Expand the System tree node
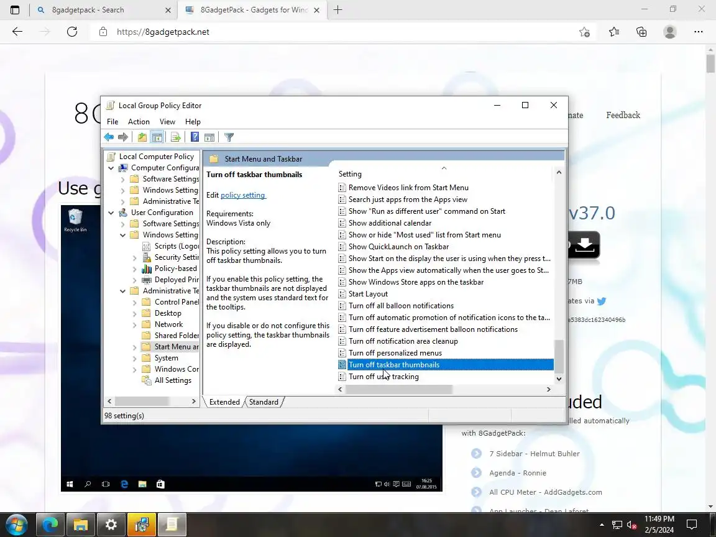The width and height of the screenshot is (716, 537). pos(135,358)
